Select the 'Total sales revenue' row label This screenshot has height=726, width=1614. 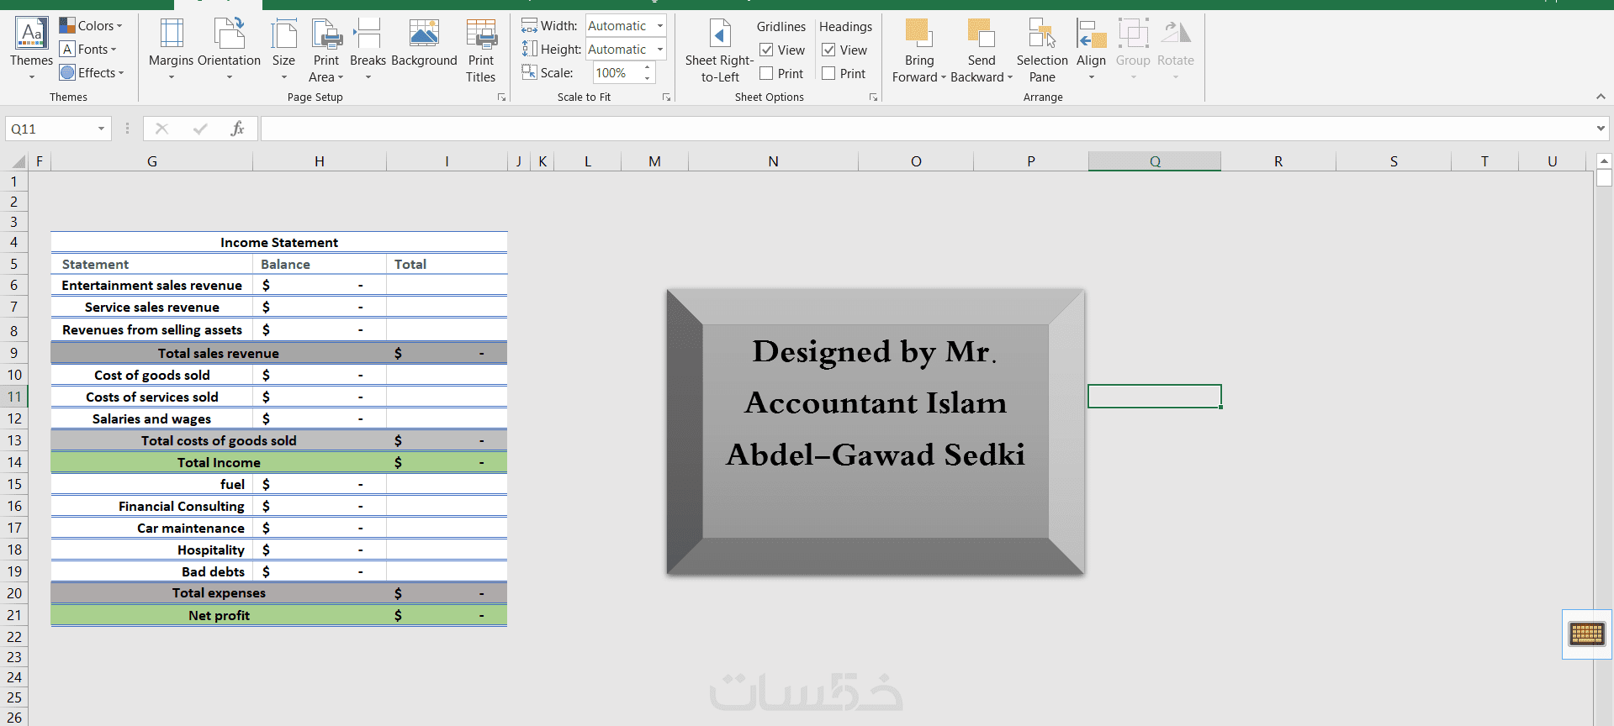[x=219, y=353]
